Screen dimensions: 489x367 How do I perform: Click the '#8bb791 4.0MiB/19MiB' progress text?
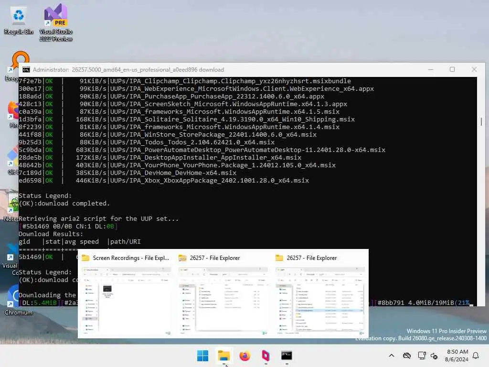point(416,302)
